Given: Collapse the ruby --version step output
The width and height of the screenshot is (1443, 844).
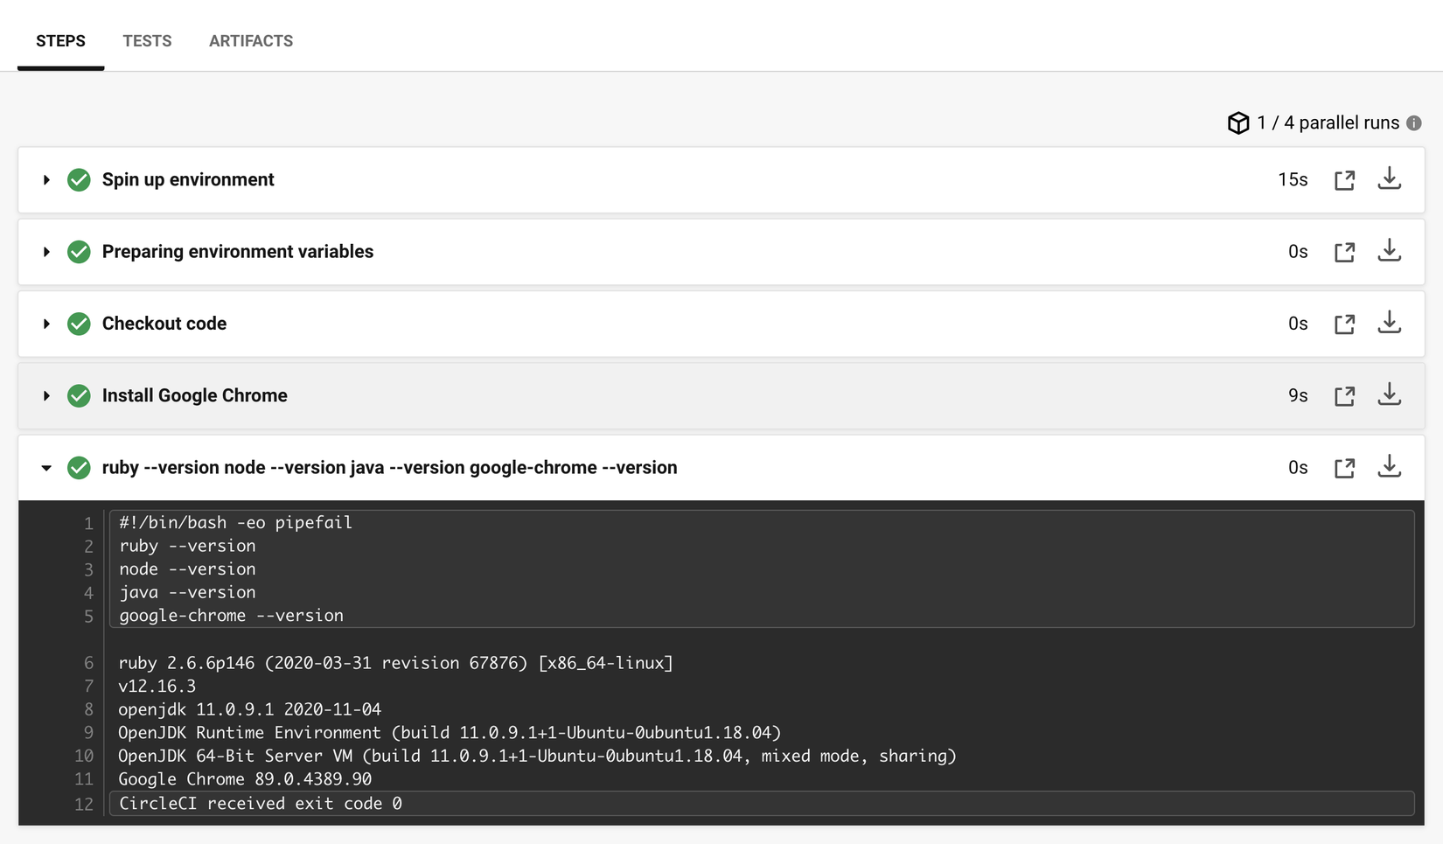Looking at the screenshot, I should [46, 468].
